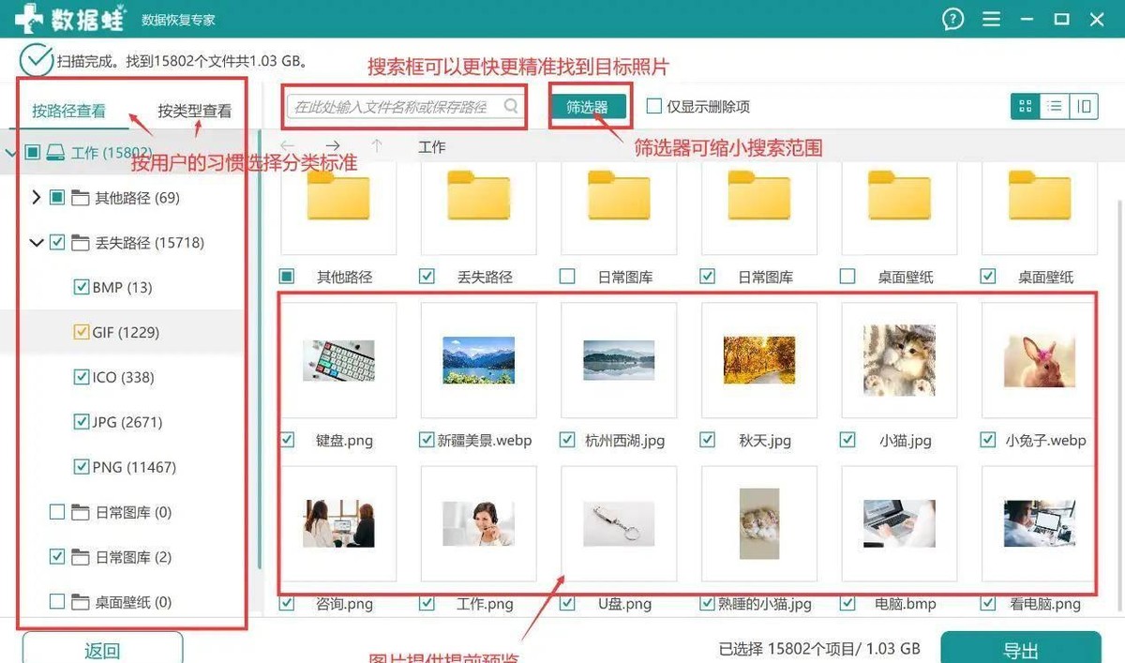
Task: Select 咨询.png thumbnail
Action: point(338,523)
